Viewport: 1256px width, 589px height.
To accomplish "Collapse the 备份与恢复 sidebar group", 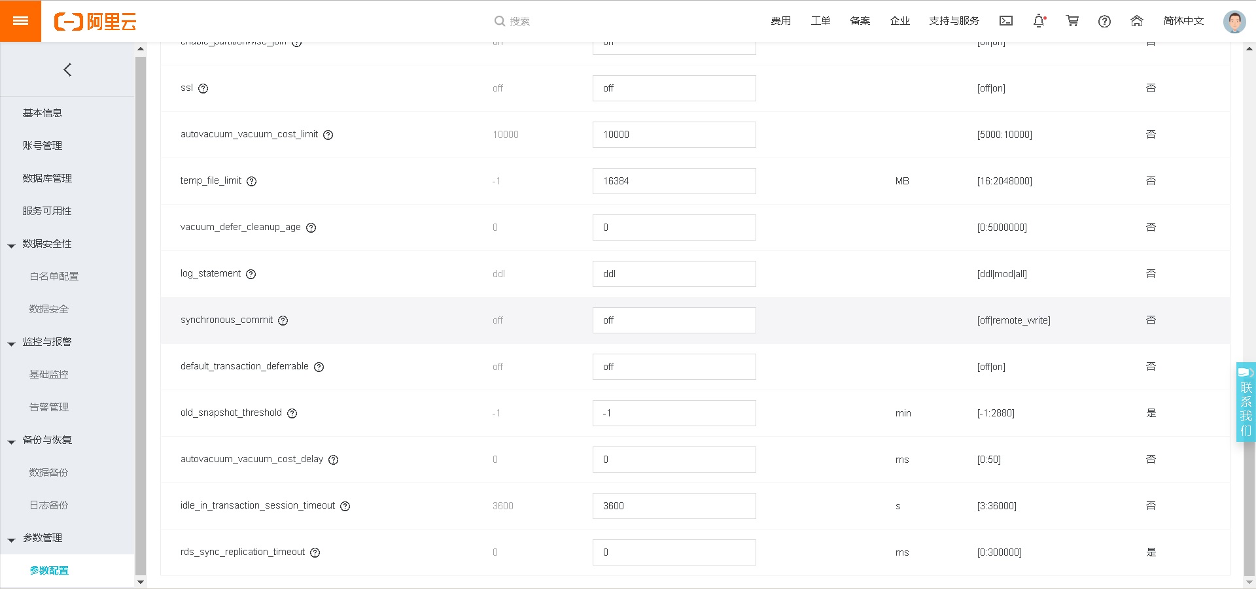I will pos(12,442).
